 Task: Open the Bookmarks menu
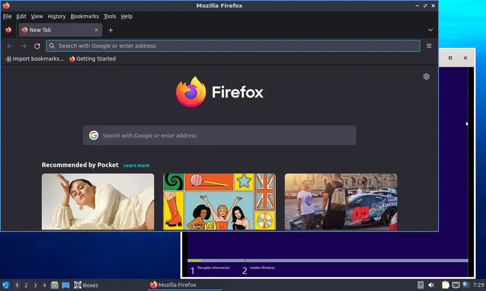[x=85, y=16]
